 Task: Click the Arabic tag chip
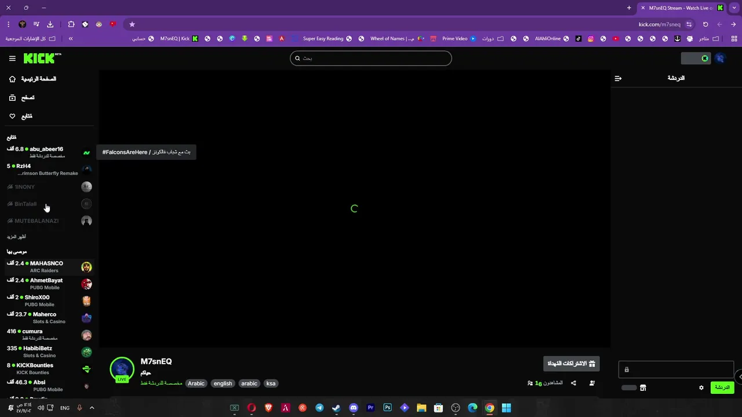pyautogui.click(x=196, y=383)
